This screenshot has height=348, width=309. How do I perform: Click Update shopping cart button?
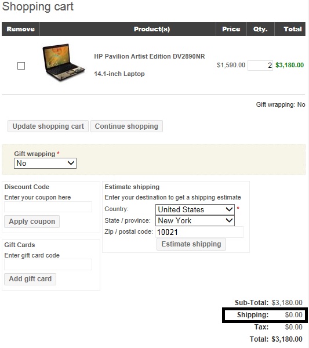[x=48, y=126]
